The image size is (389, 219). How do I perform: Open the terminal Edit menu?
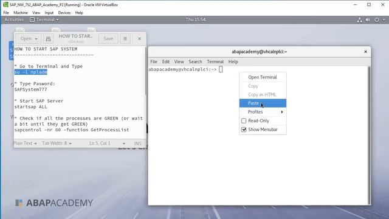[x=166, y=61]
